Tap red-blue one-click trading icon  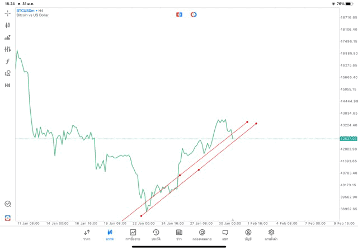(x=179, y=15)
